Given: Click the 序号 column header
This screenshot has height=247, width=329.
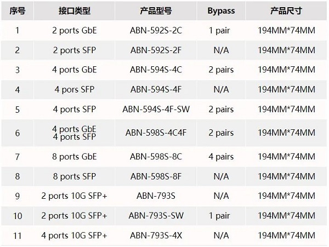Looking at the screenshot, I should click(x=17, y=11).
